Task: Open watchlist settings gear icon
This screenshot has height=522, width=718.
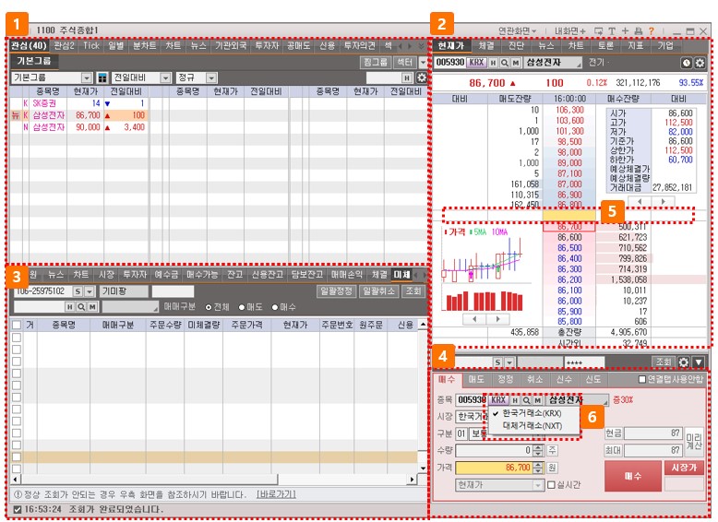Action: point(421,77)
